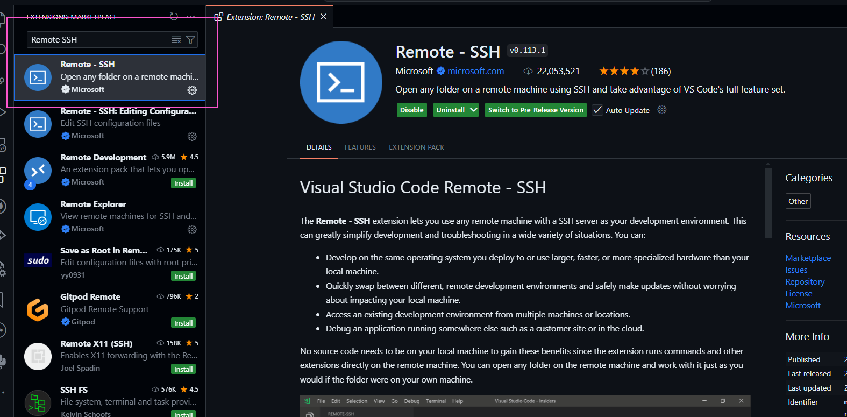The width and height of the screenshot is (847, 417).
Task: Open the License resource link
Action: 799,294
